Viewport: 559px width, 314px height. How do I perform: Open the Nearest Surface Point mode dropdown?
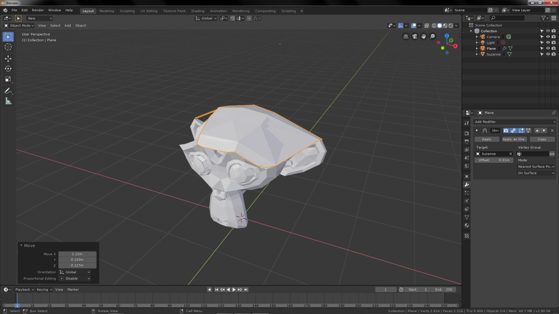(x=536, y=167)
